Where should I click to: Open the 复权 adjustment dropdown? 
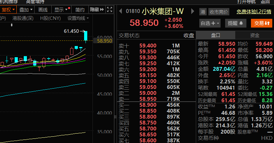8,10
